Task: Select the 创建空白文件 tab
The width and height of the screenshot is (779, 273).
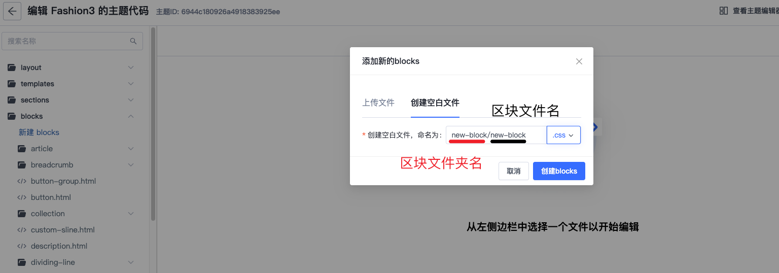Action: (x=435, y=103)
